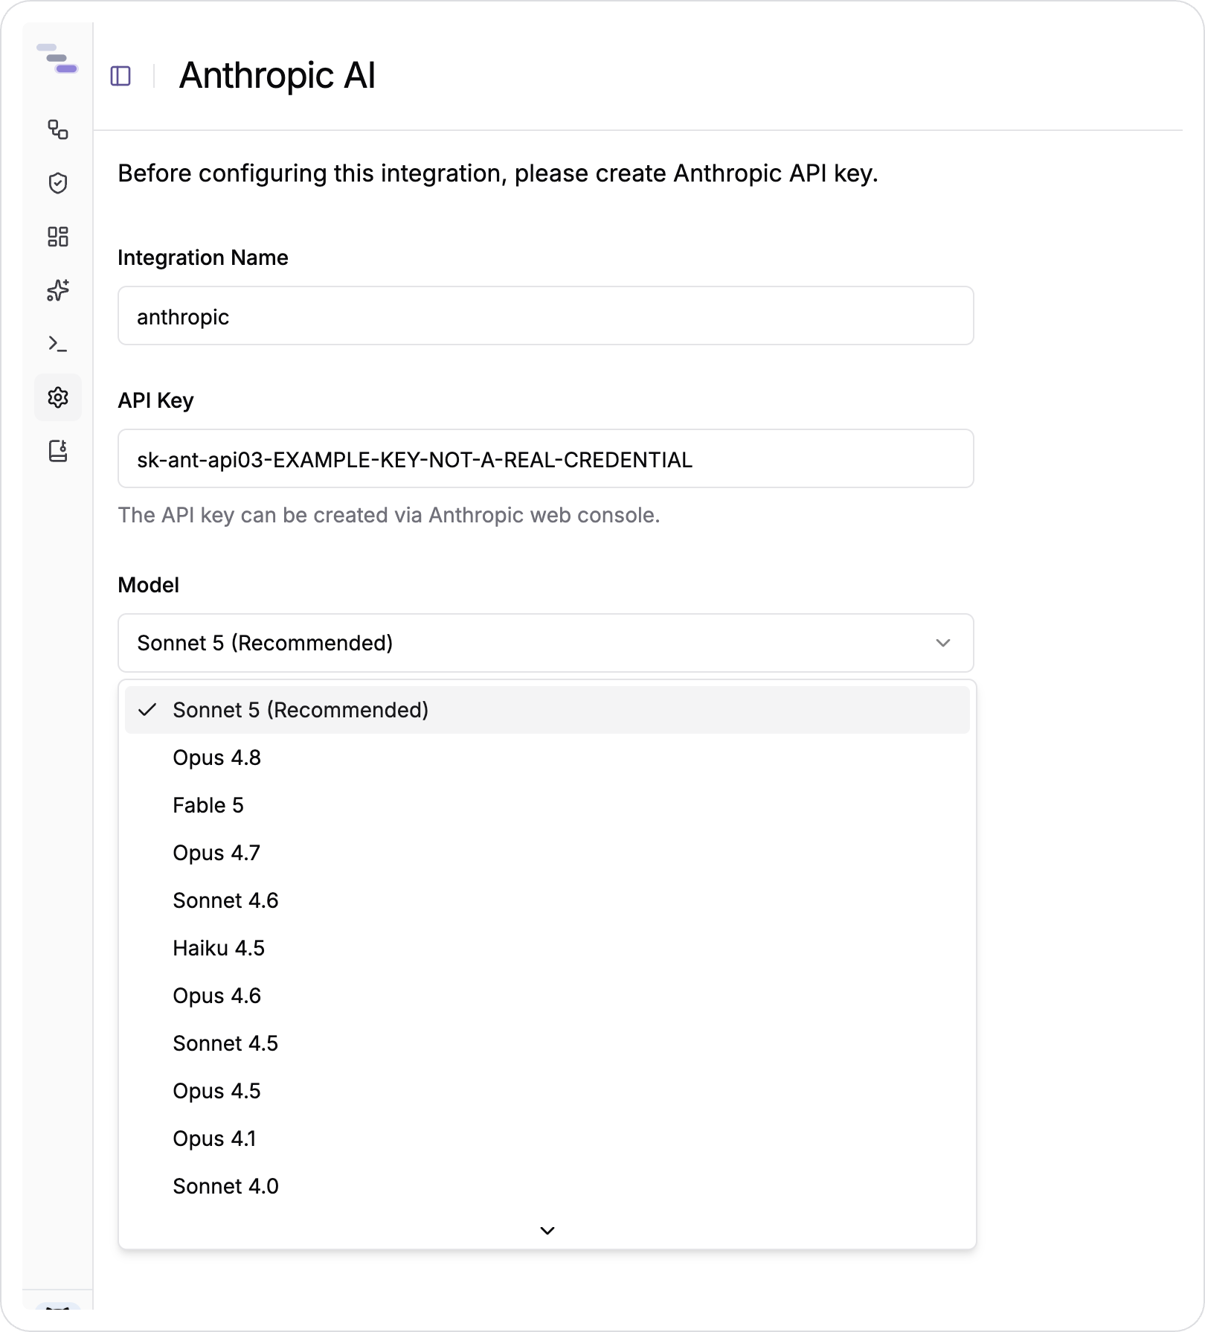Choose Opus 4.5 model
Image resolution: width=1205 pixels, height=1332 pixels.
(x=547, y=1091)
